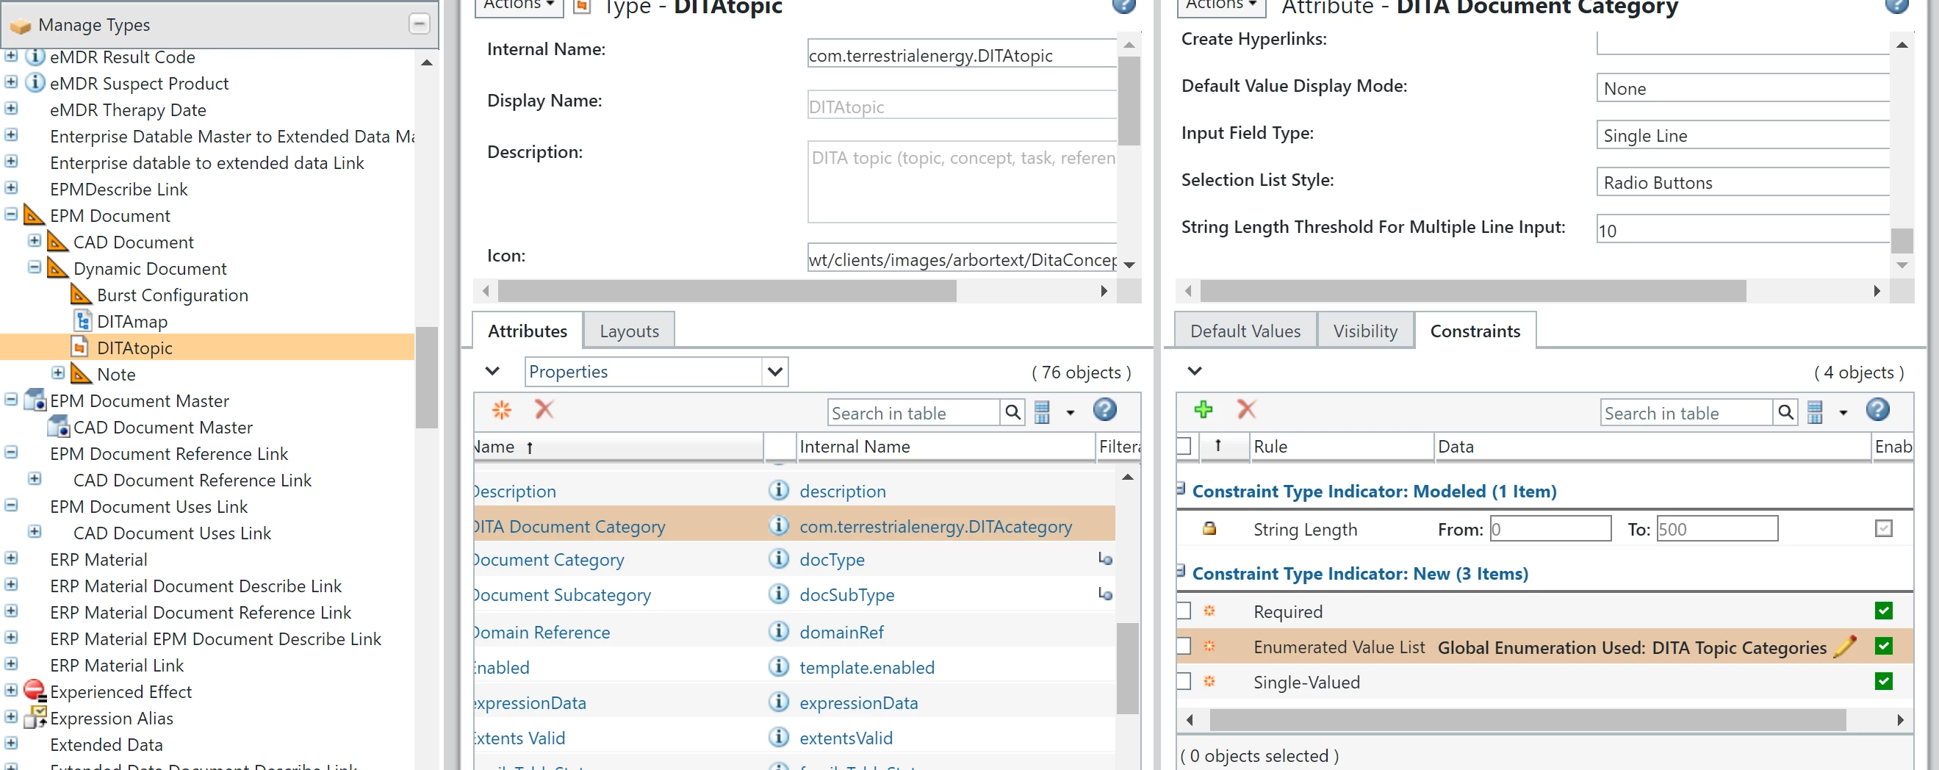Image resolution: width=1939 pixels, height=770 pixels.
Task: Open the Type Actions menu
Action: tap(518, 6)
